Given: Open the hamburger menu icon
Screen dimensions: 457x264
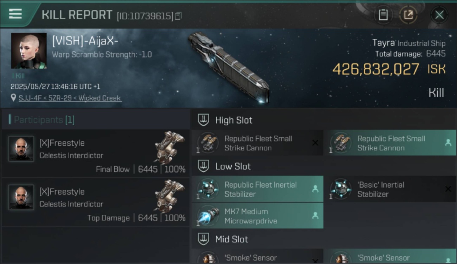Looking at the screenshot, I should point(15,14).
